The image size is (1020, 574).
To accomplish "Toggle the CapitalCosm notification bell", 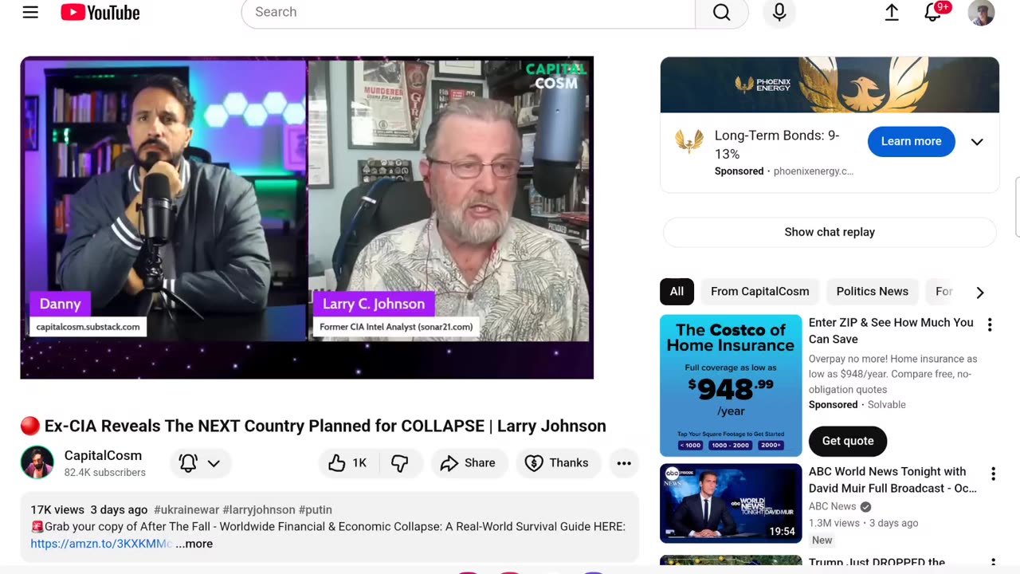I will point(199,463).
